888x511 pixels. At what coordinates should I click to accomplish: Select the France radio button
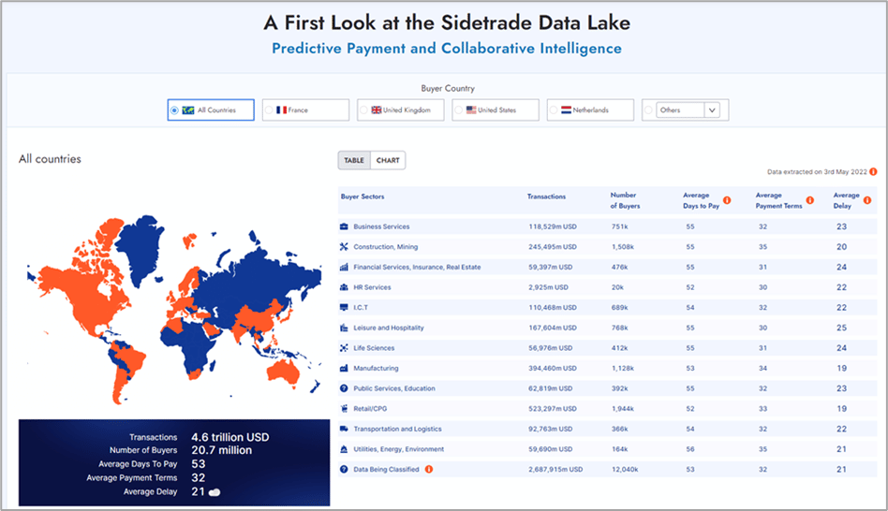point(269,109)
